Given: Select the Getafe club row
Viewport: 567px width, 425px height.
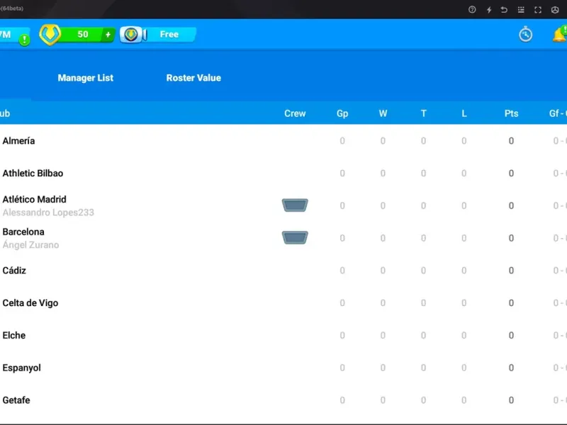Looking at the screenshot, I should coord(283,400).
